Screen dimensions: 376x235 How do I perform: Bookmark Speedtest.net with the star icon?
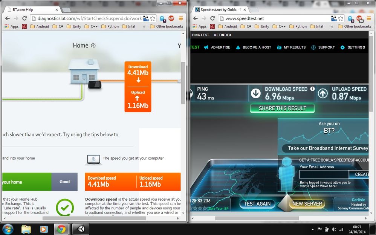coord(341,18)
